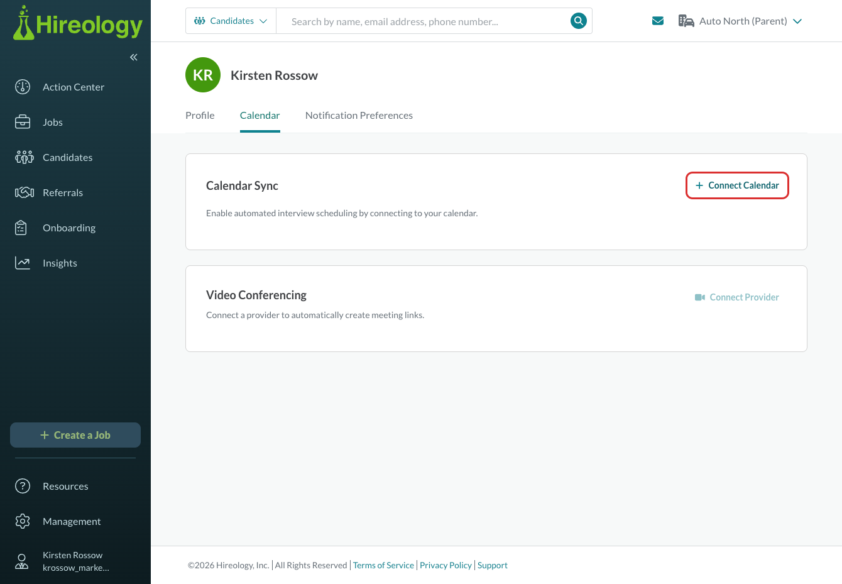This screenshot has height=584, width=842.
Task: Click the user profile icon at sidebar bottom
Action: 22,561
